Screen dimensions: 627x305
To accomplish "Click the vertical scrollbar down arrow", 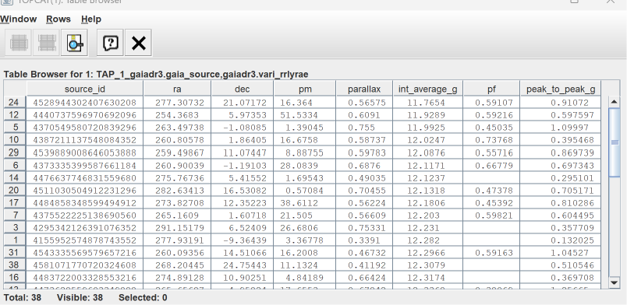I will pos(615,282).
